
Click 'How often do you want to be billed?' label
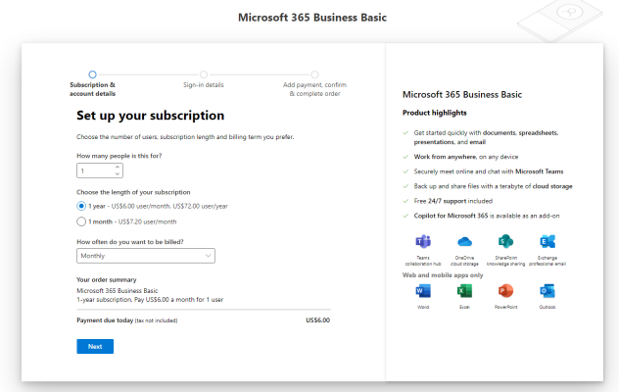point(130,242)
